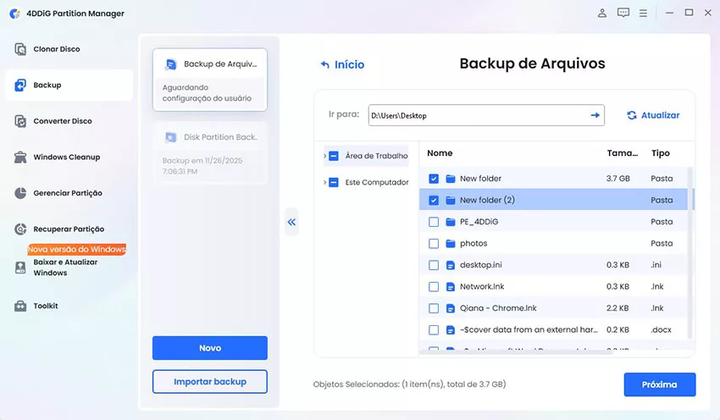The height and width of the screenshot is (420, 720).
Task: Open Baixar e Atualizar Windows item
Action: [69, 268]
